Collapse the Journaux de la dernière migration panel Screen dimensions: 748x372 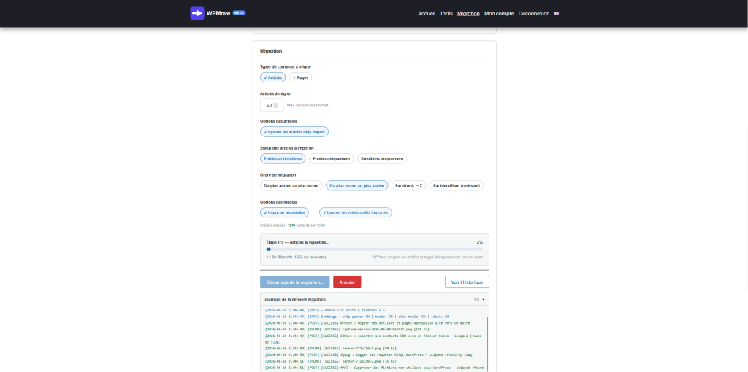coord(375,299)
